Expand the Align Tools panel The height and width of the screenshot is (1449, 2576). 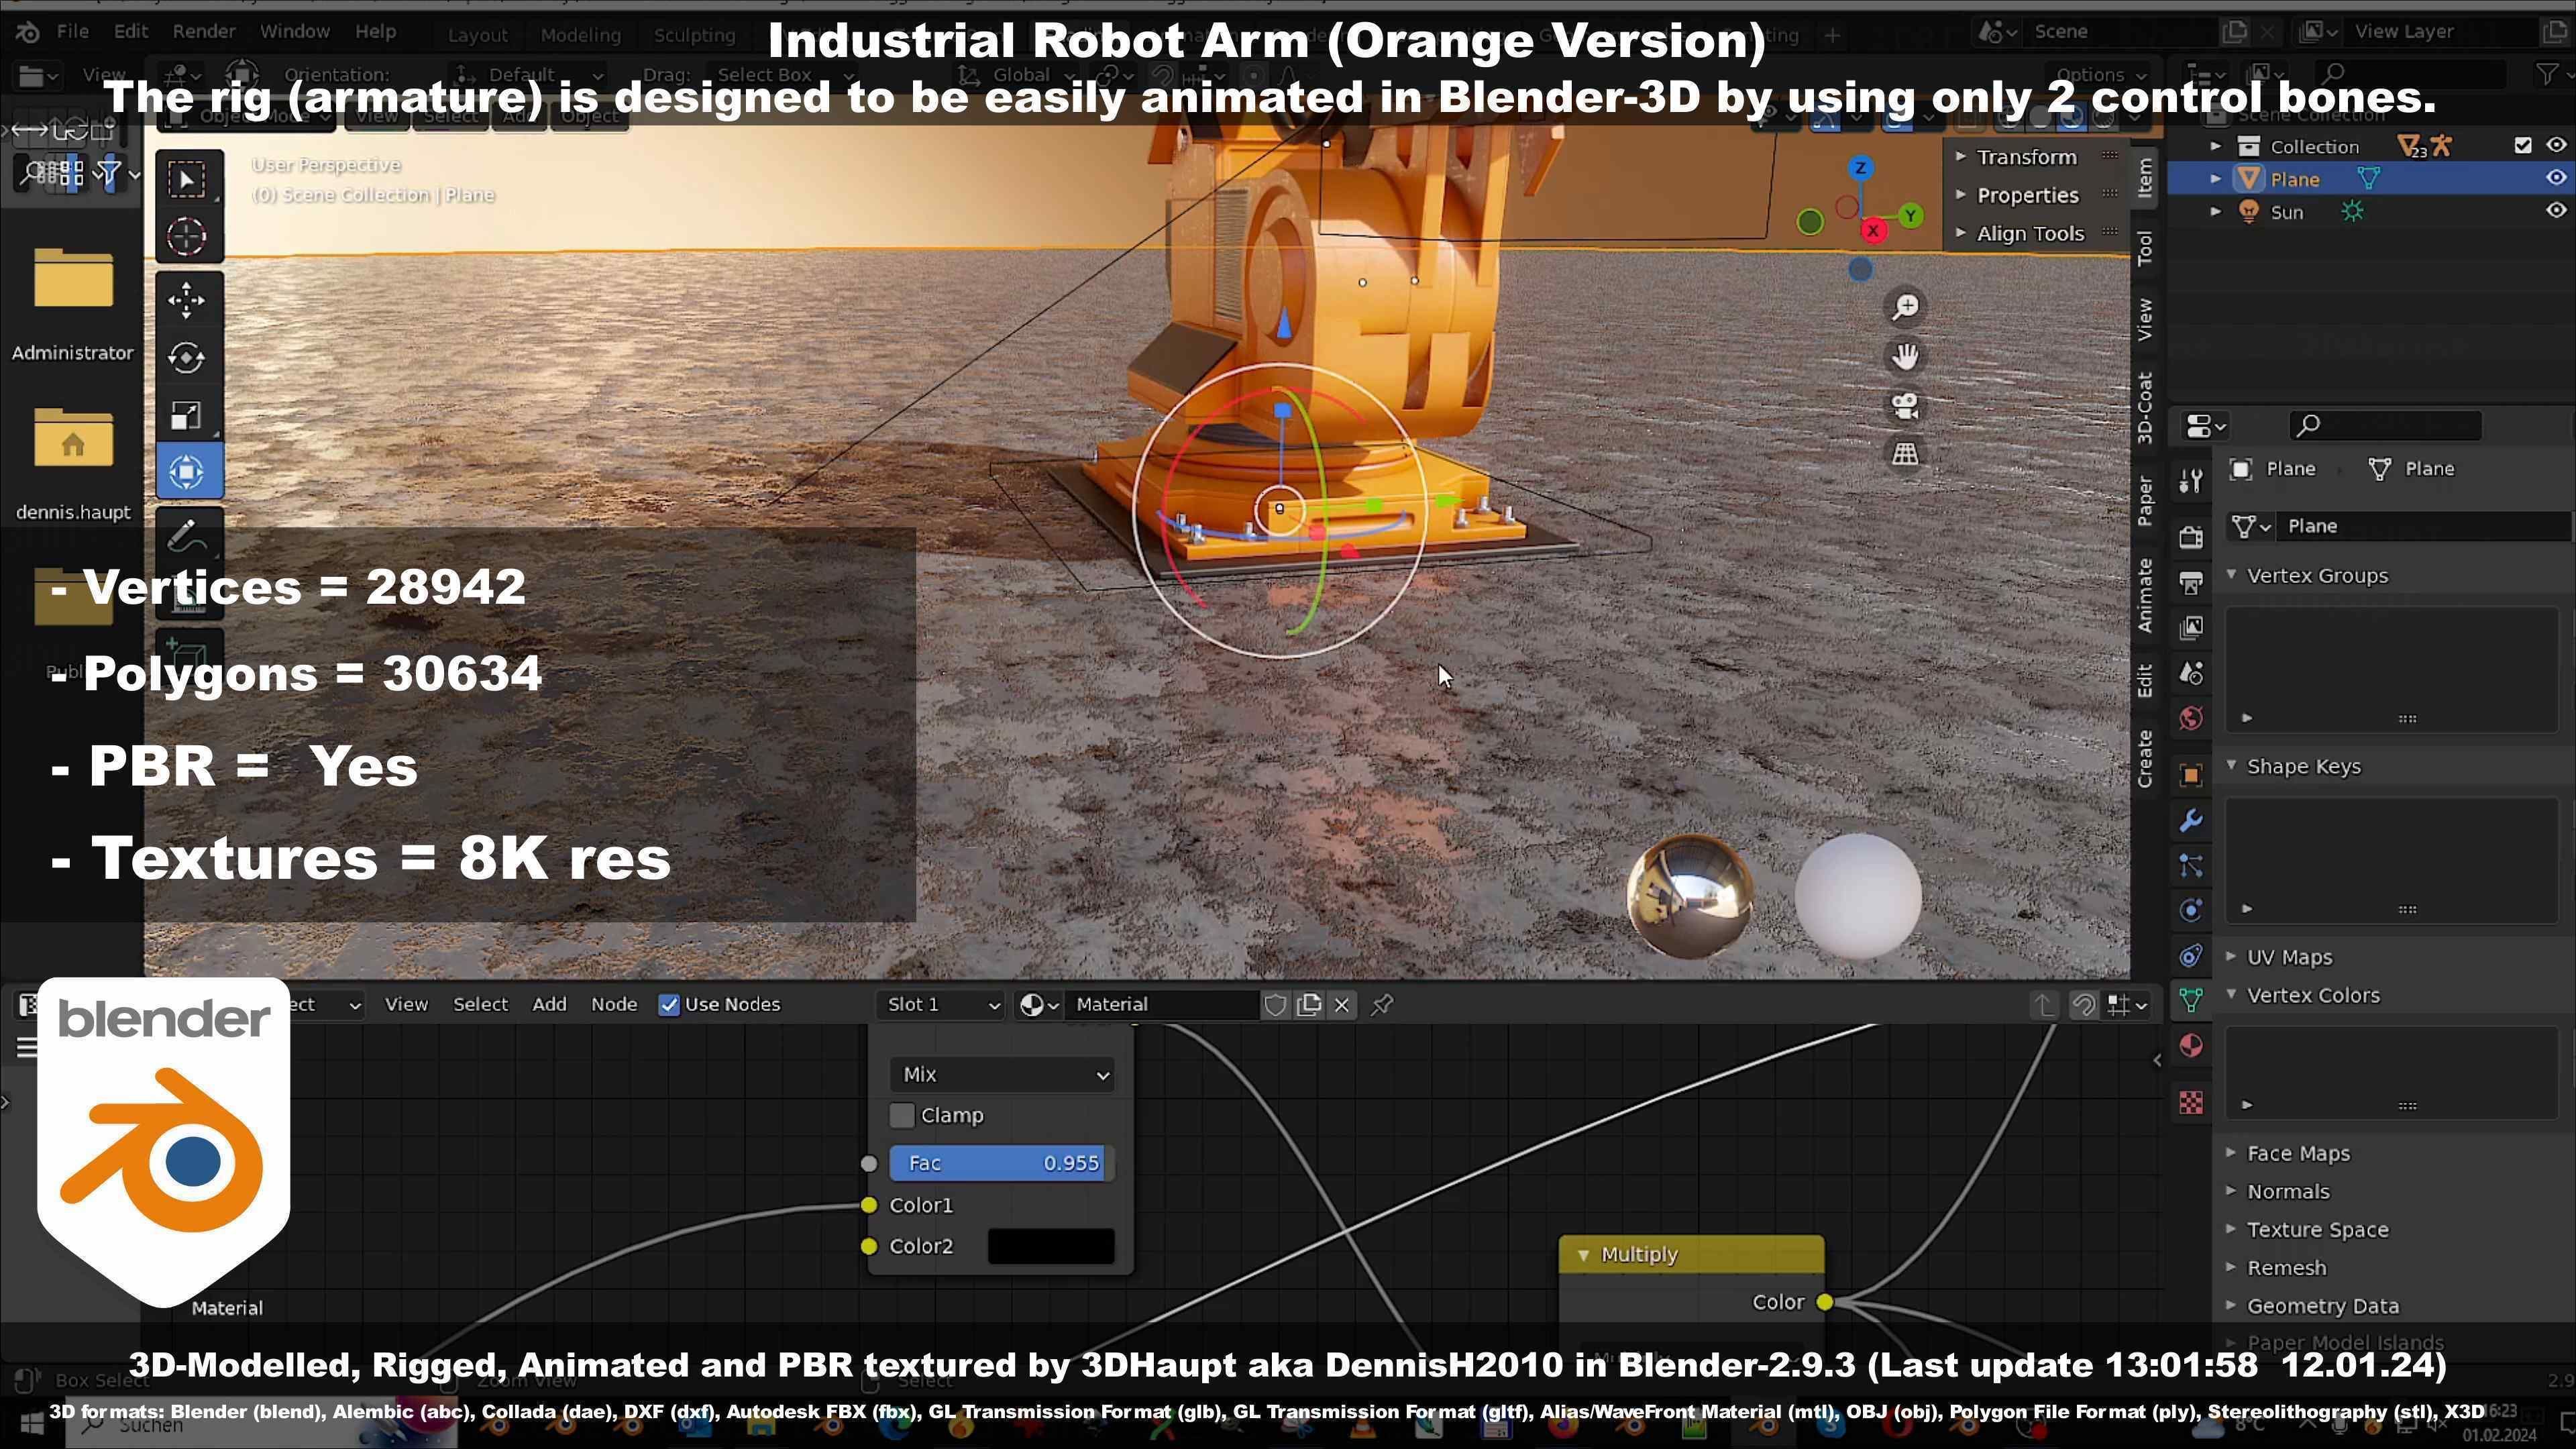[1961, 233]
